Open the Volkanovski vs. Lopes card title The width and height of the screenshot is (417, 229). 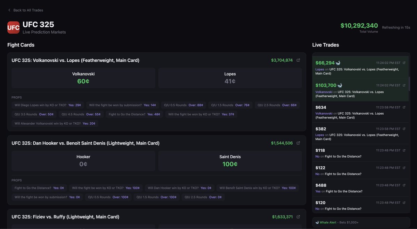pyautogui.click(x=75, y=60)
